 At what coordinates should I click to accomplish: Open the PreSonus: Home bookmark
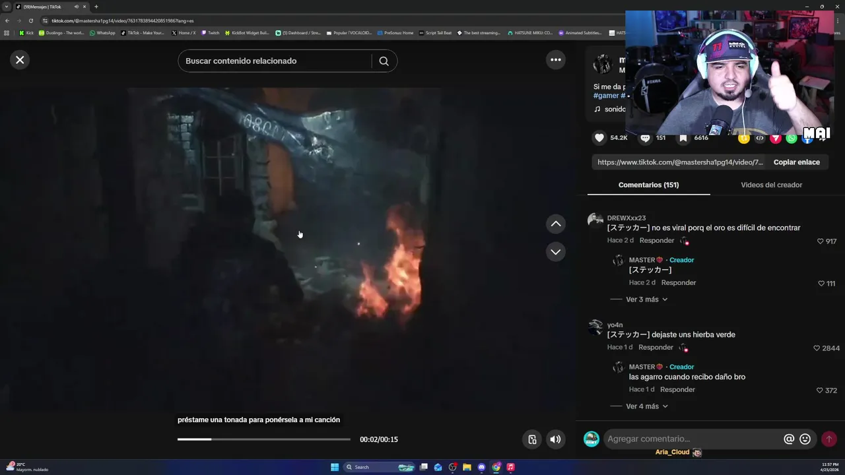(395, 32)
